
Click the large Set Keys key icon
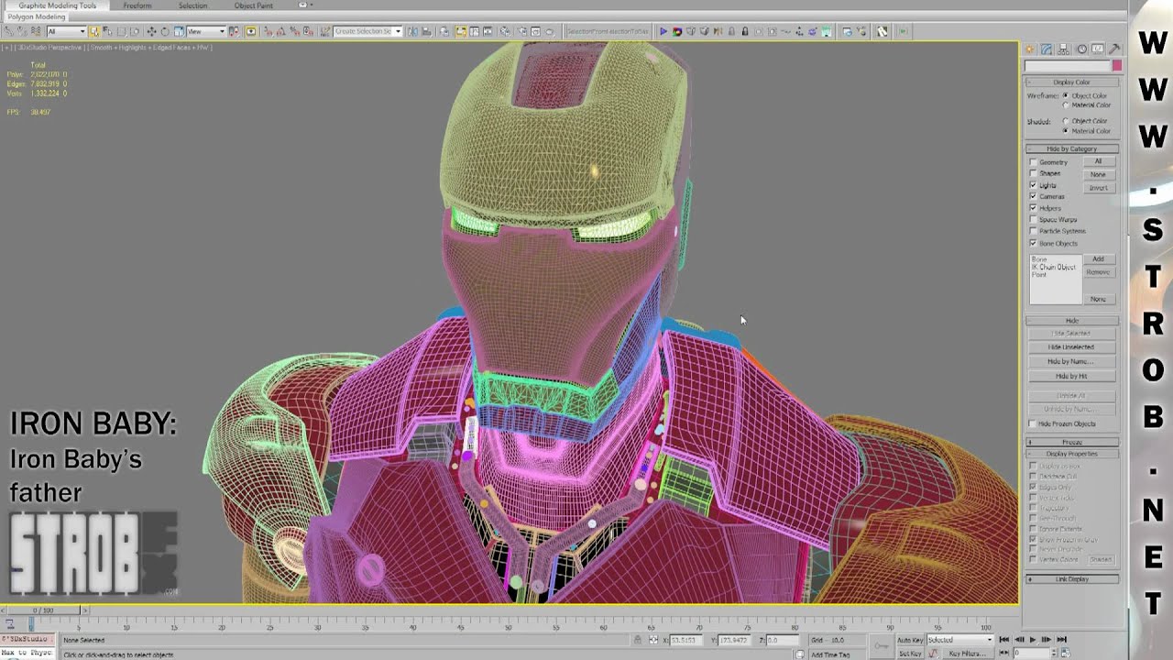pos(881,646)
